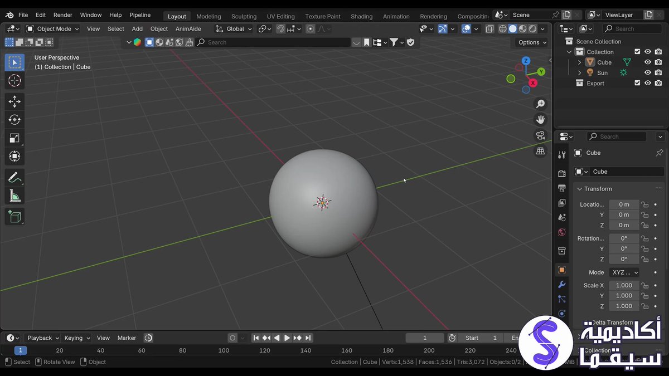
Task: Toggle proportional editing button
Action: tap(311, 28)
